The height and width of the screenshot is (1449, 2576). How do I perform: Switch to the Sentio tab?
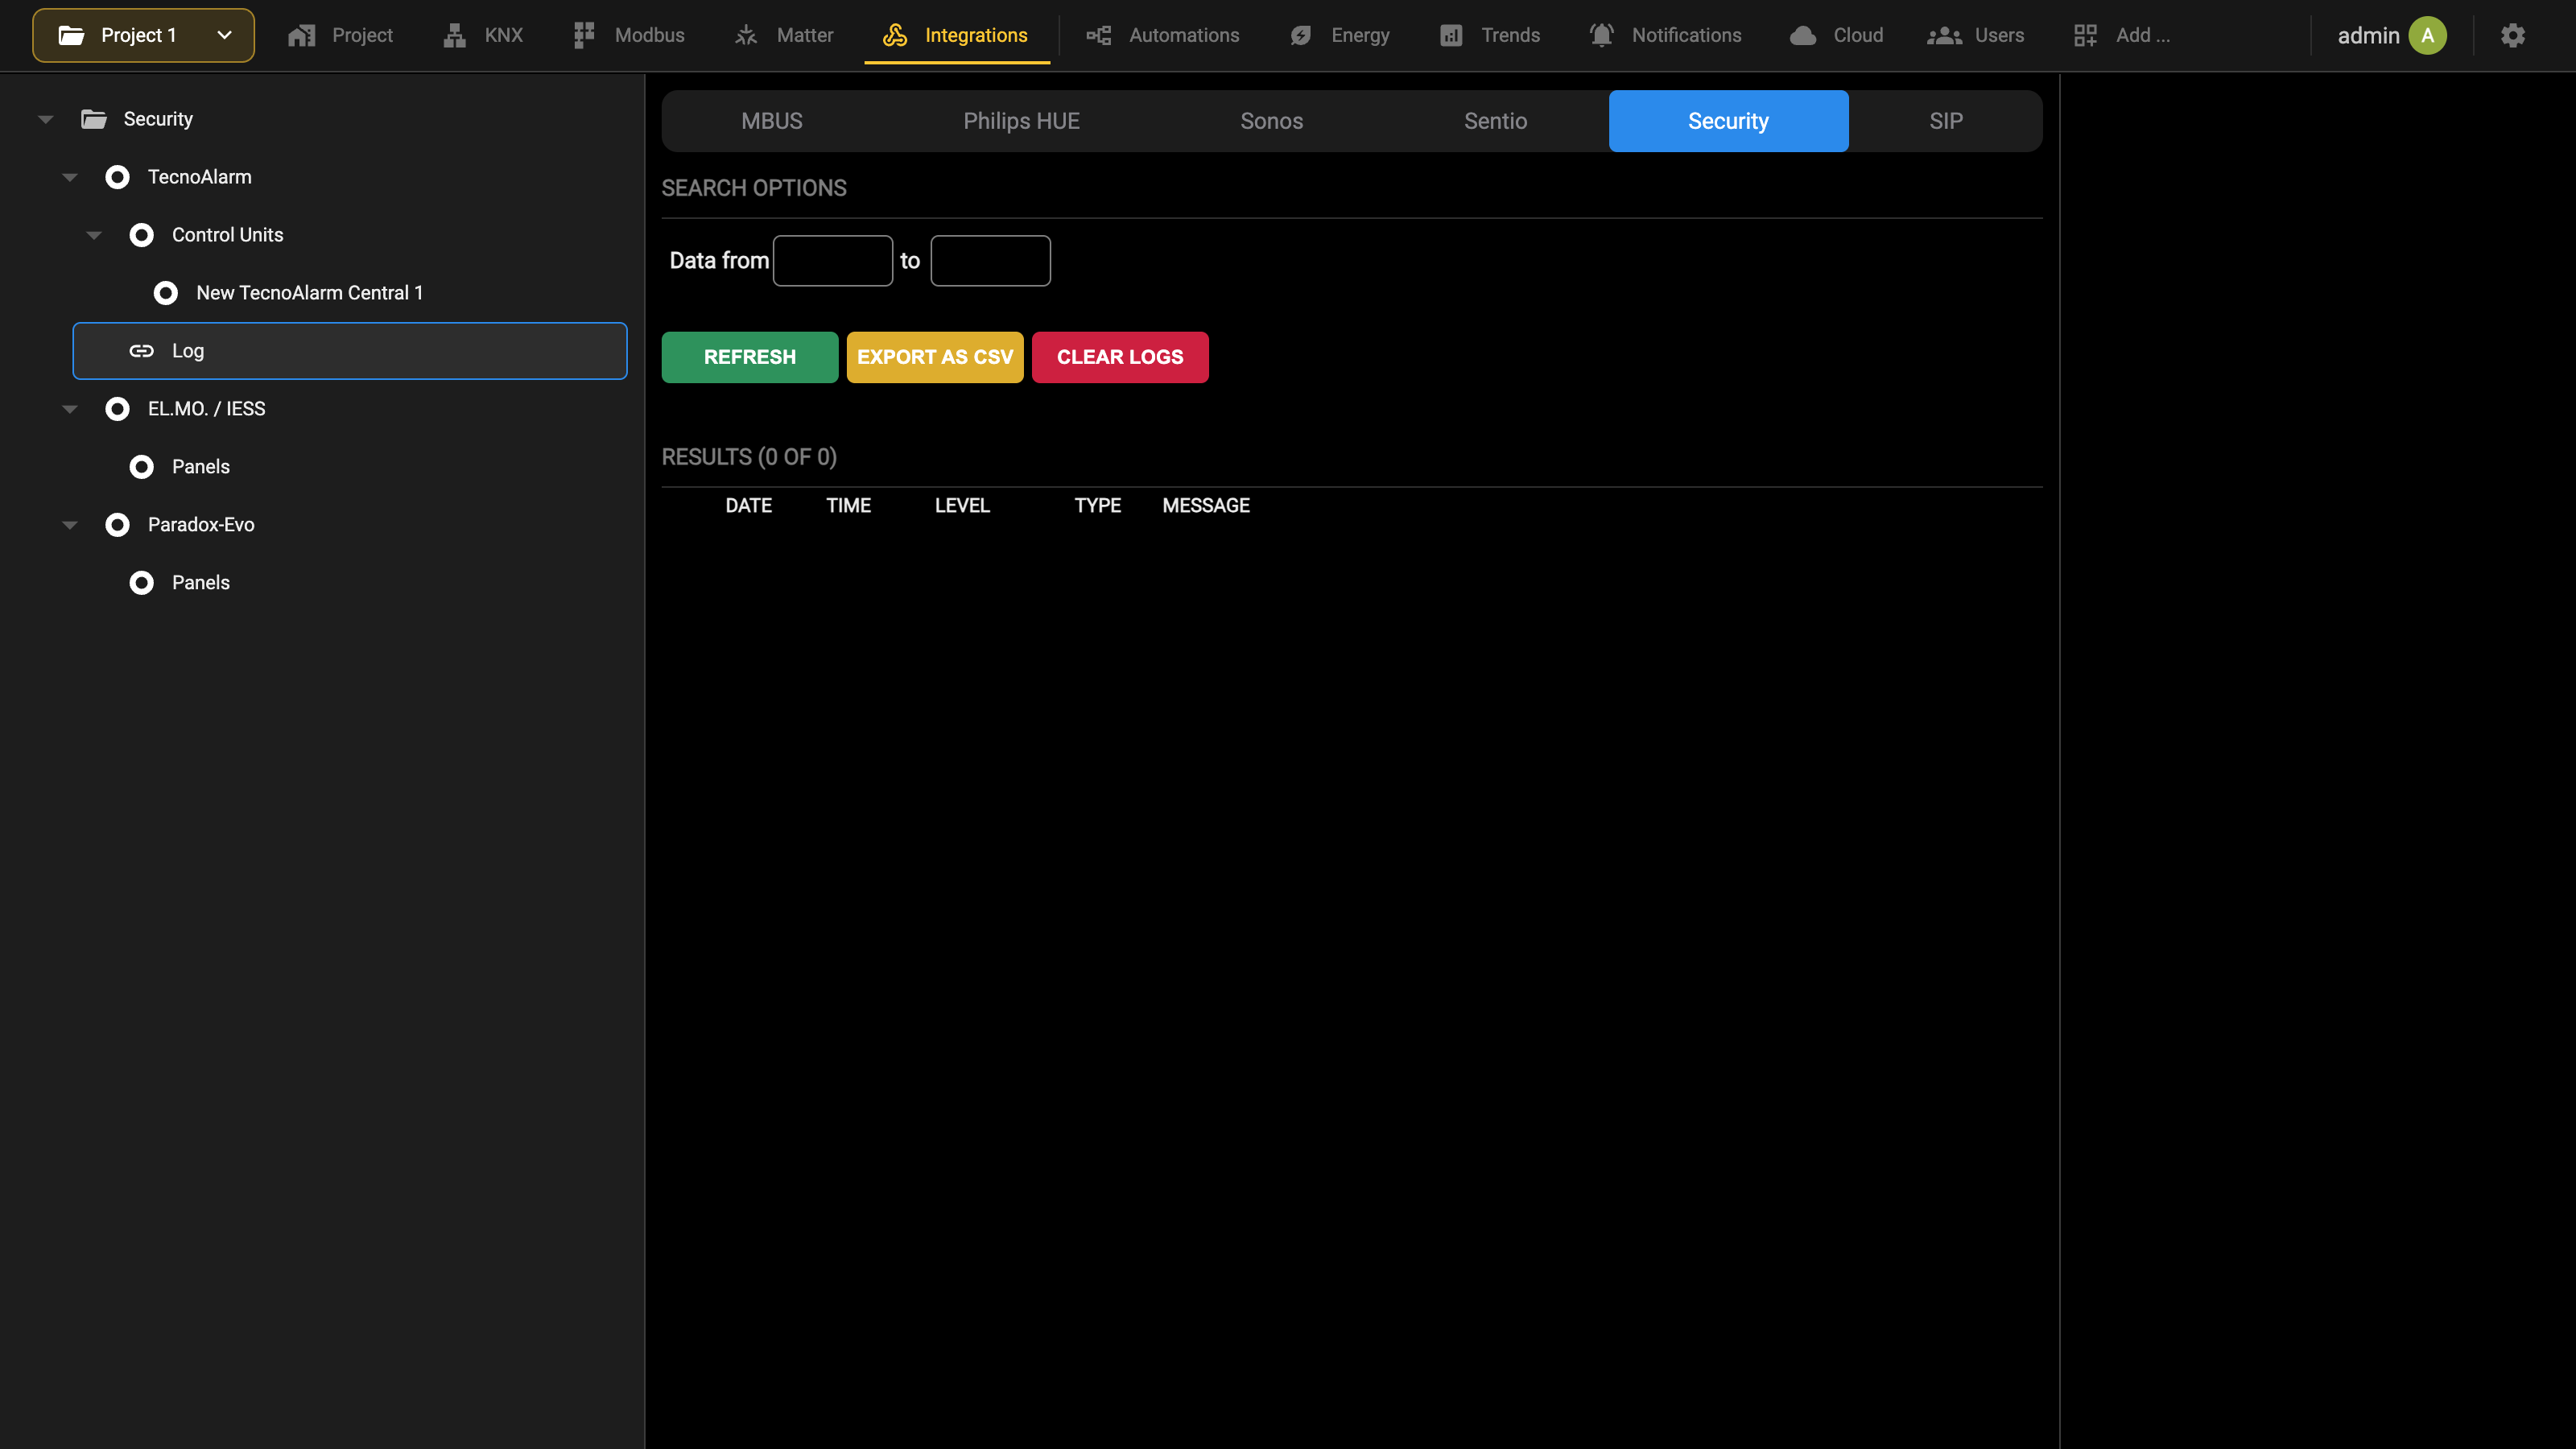click(1495, 121)
